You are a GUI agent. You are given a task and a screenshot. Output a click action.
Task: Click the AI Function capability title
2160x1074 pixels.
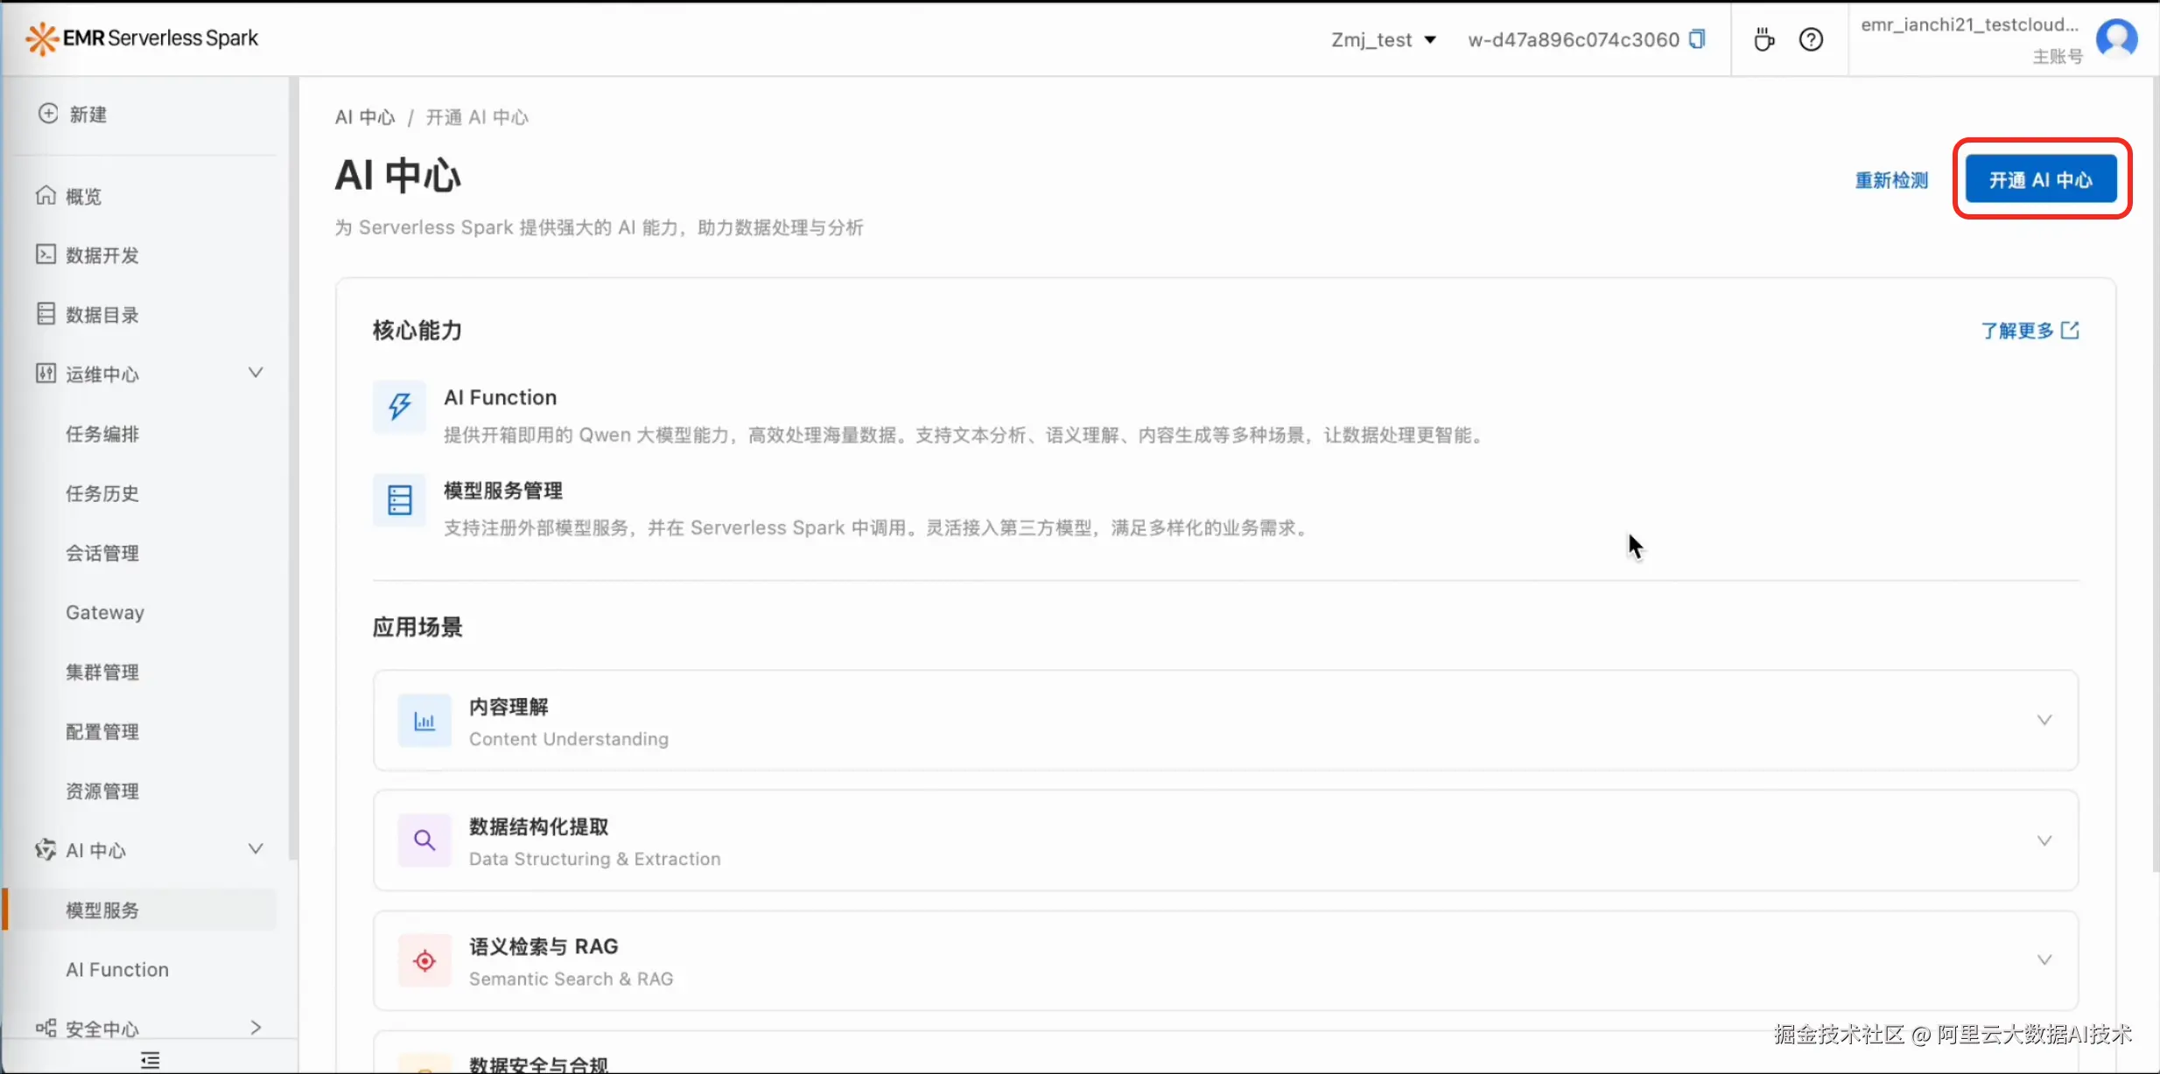500,397
